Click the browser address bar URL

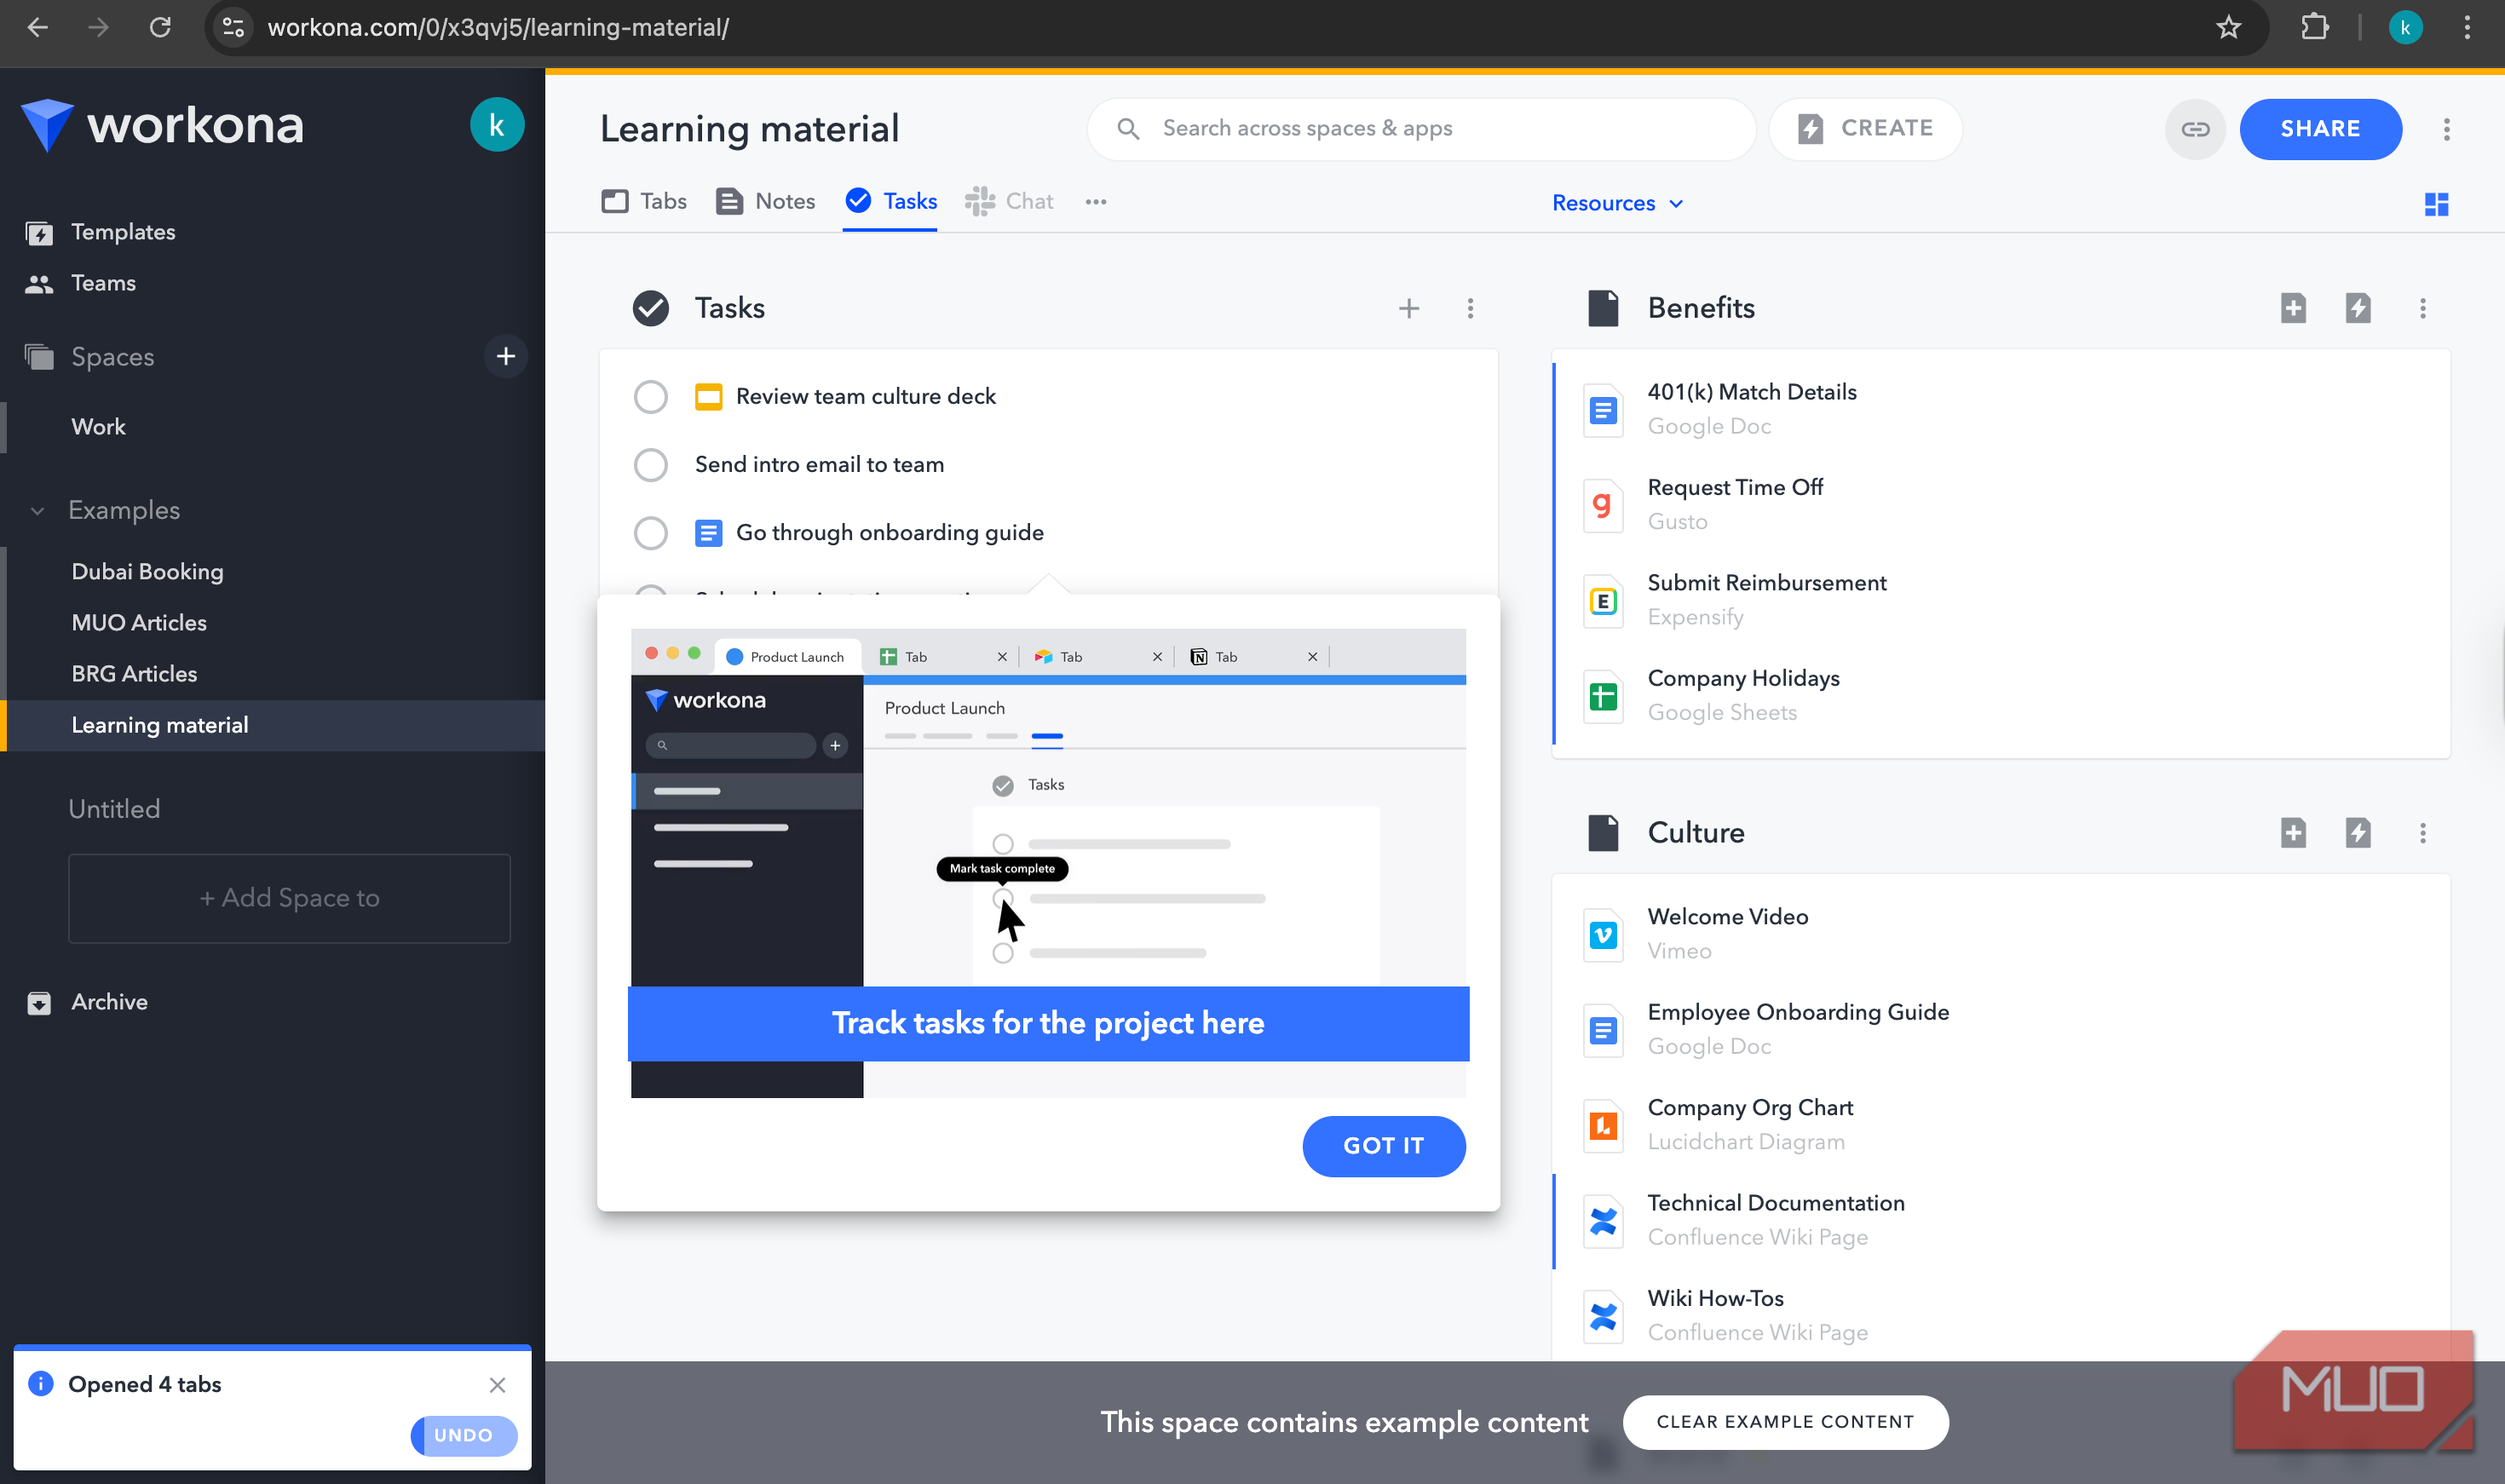click(498, 28)
